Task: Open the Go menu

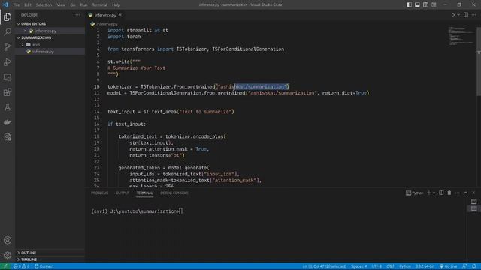Action: tap(73, 5)
